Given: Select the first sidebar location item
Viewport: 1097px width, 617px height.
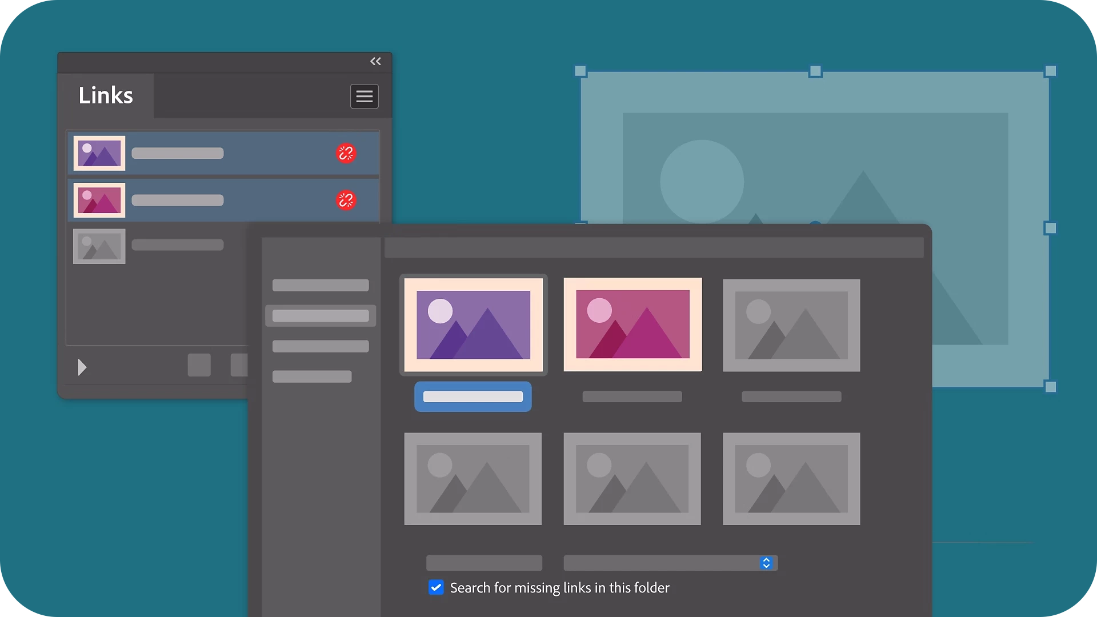Looking at the screenshot, I should coord(321,285).
